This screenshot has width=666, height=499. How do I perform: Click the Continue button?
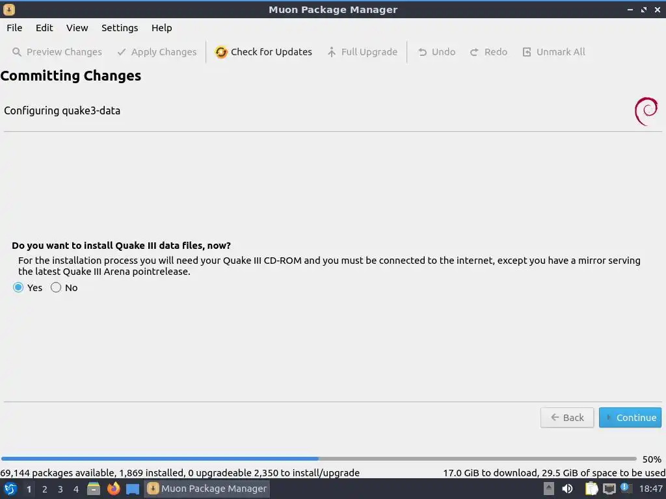pyautogui.click(x=630, y=418)
